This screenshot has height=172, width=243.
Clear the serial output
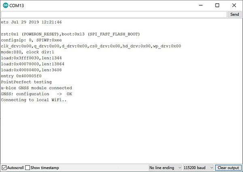[x=228, y=168]
